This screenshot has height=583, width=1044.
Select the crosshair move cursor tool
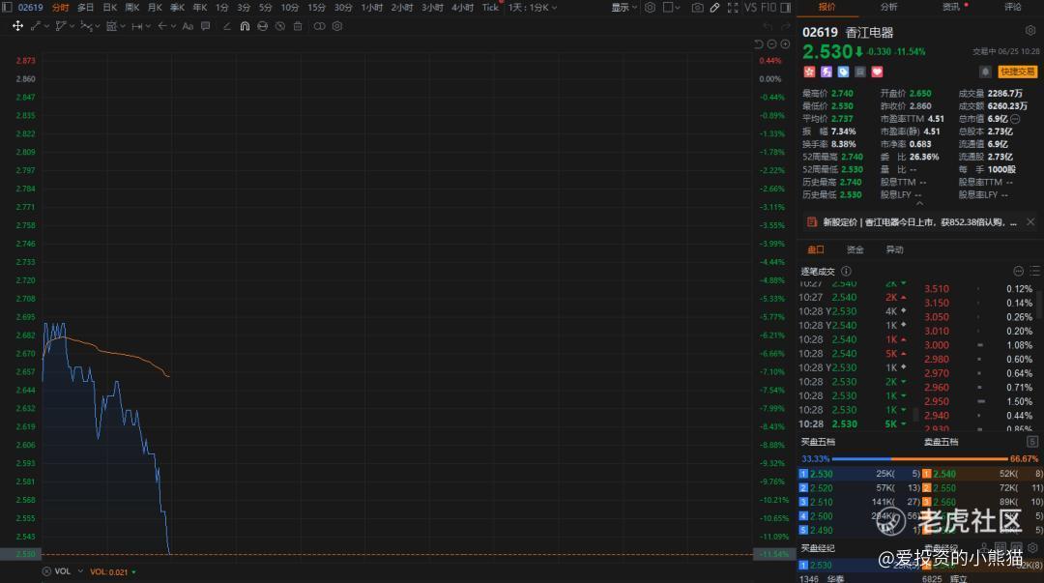tap(18, 26)
